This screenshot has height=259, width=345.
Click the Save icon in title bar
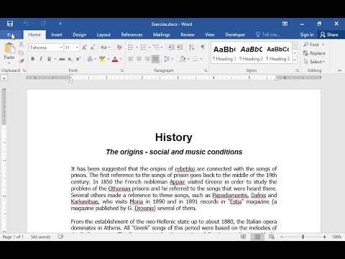10,24
